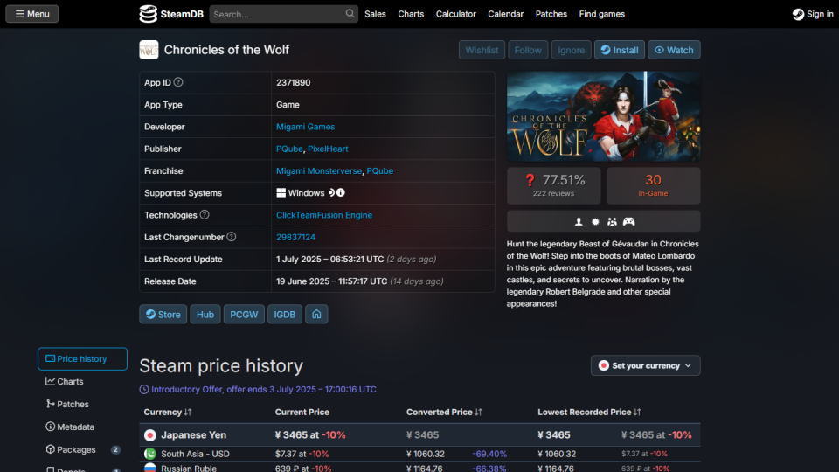Sort by the Currency column header
This screenshot has width=839, height=472.
tap(168, 412)
